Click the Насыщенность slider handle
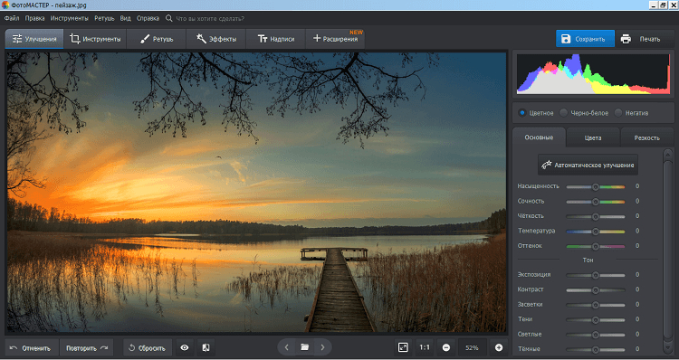This screenshot has height=360, width=679. (596, 187)
